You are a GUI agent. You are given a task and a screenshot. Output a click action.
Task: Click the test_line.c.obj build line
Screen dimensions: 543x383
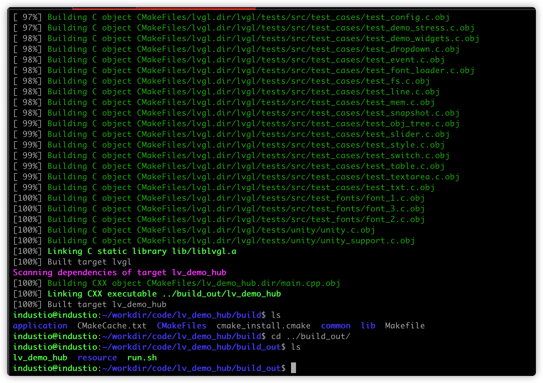(x=226, y=91)
